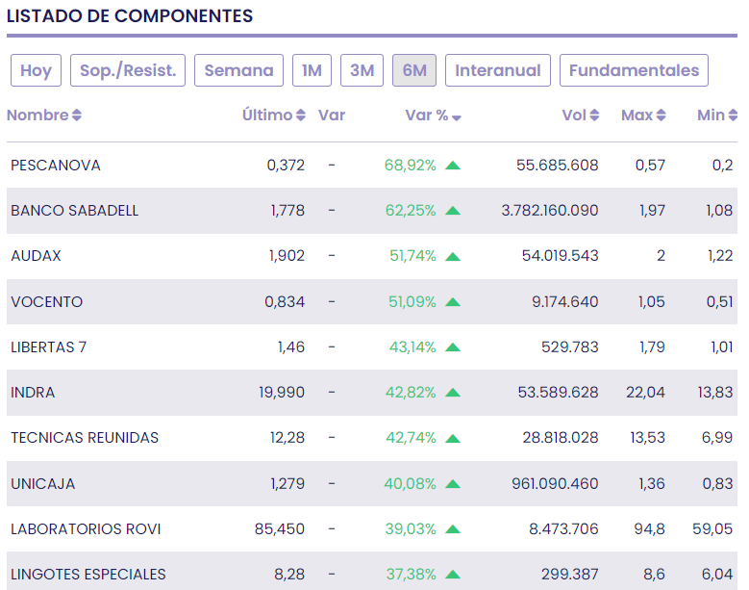Select the TECNICAS REUNIDAS row name
This screenshot has width=749, height=590.
tap(85, 438)
